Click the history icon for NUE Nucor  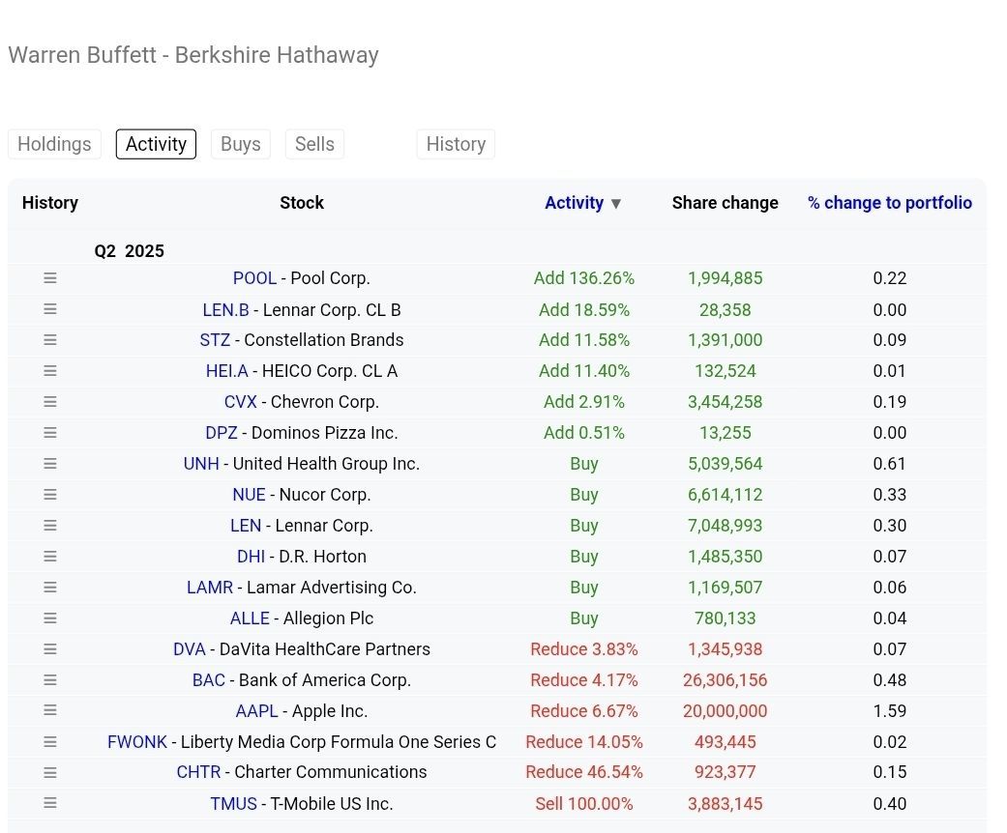(49, 494)
